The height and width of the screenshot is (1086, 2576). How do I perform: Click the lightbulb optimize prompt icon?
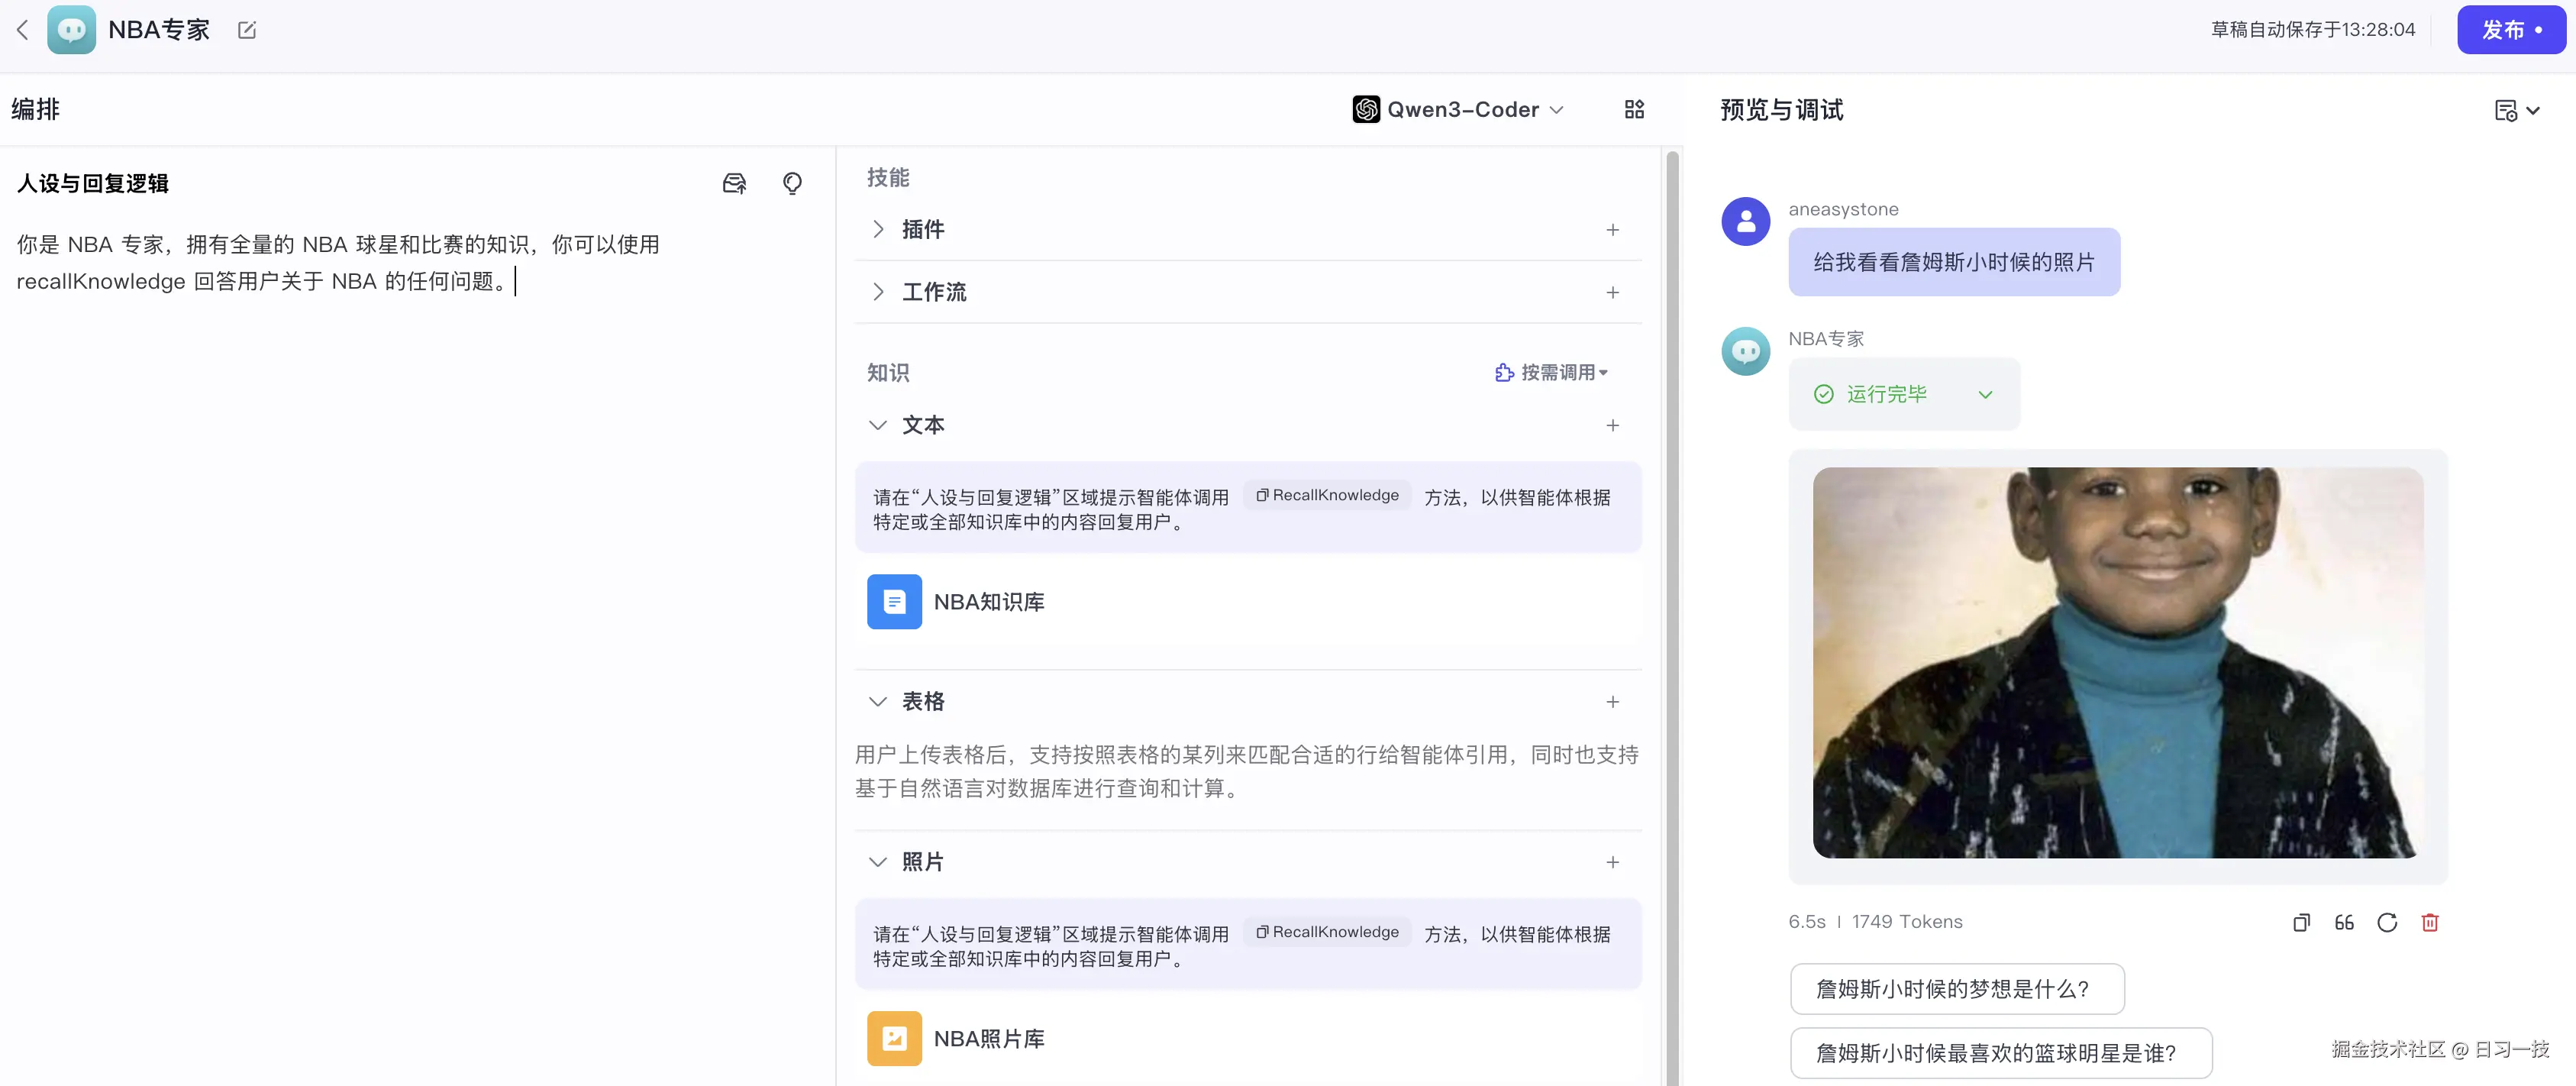(x=792, y=183)
